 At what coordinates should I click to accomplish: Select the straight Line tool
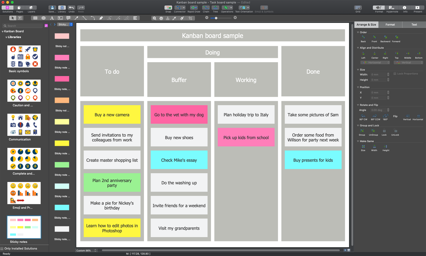point(85,18)
